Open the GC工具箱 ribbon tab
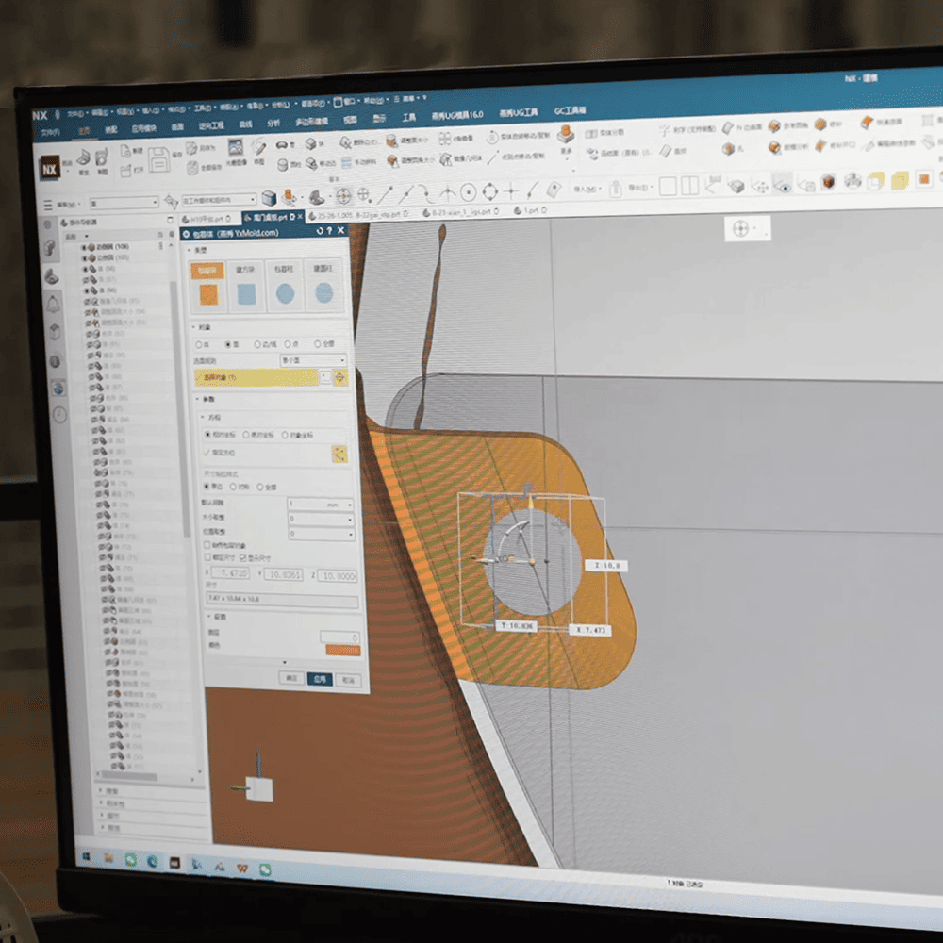This screenshot has height=943, width=943. coord(570,111)
